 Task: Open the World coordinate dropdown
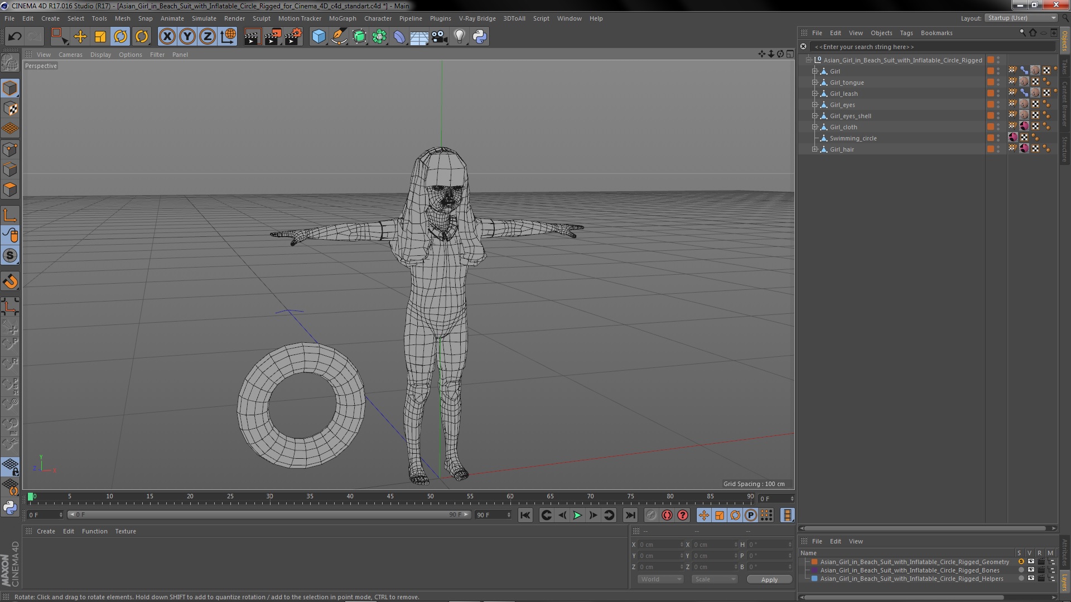(x=660, y=580)
